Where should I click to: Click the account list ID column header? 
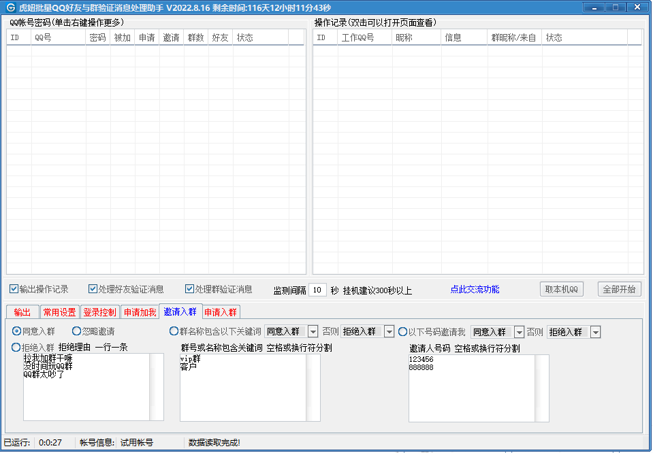coord(19,37)
